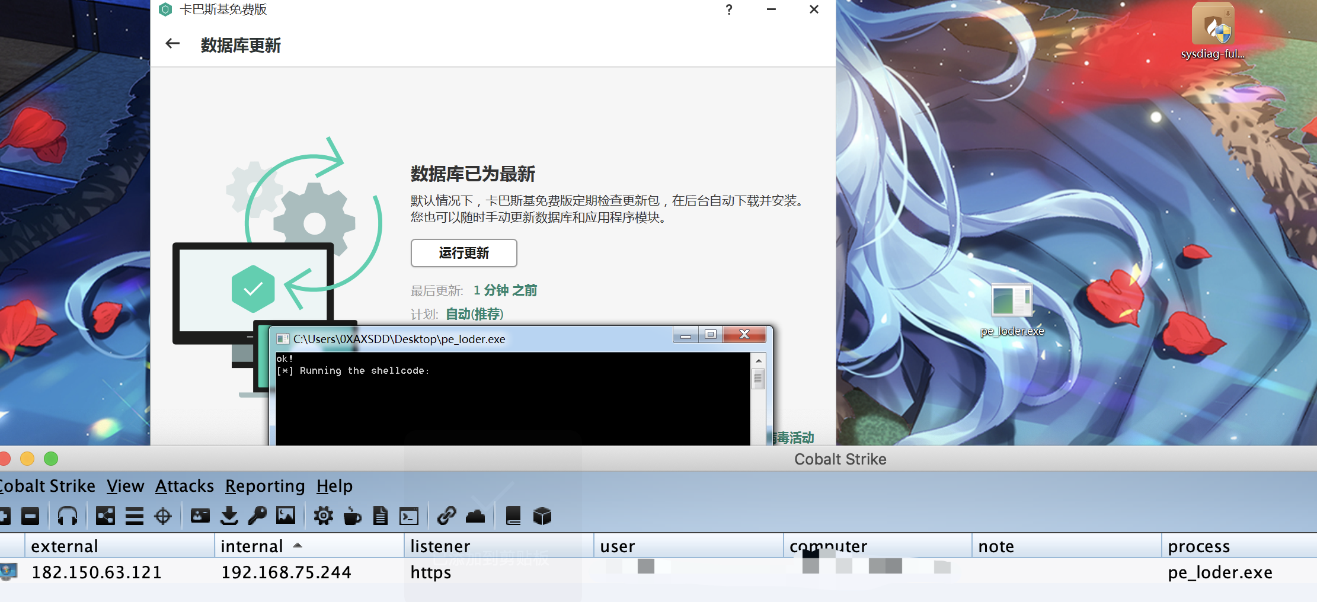Open the Reporting menu
Viewport: 1317px width, 602px height.
pos(265,486)
